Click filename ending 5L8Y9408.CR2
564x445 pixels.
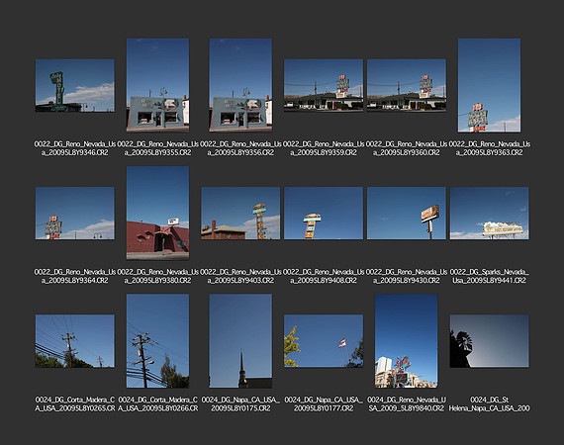pyautogui.click(x=324, y=276)
